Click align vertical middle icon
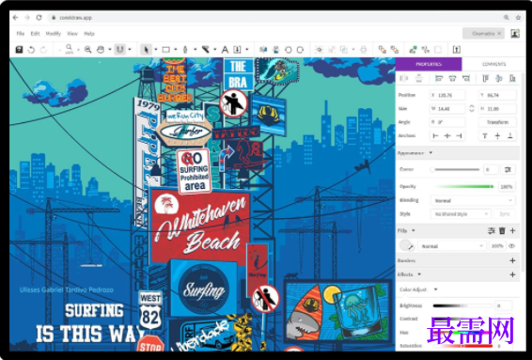This screenshot has width=532, height=360. [498, 78]
